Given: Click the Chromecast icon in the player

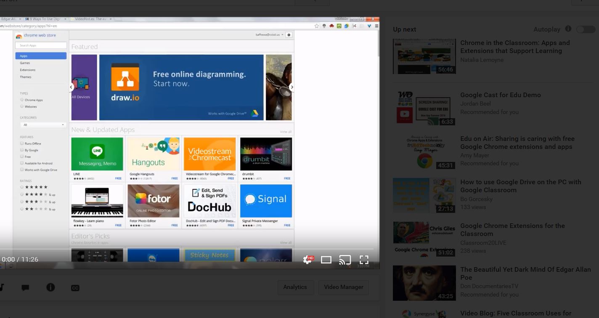Looking at the screenshot, I should 345,260.
